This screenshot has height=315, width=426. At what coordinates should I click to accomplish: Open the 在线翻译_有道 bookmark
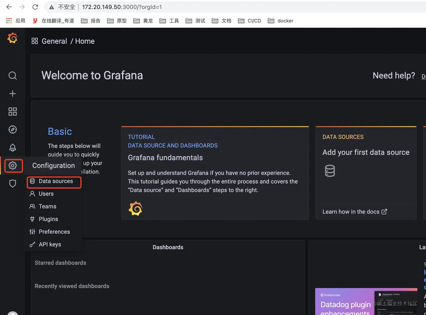coord(53,21)
